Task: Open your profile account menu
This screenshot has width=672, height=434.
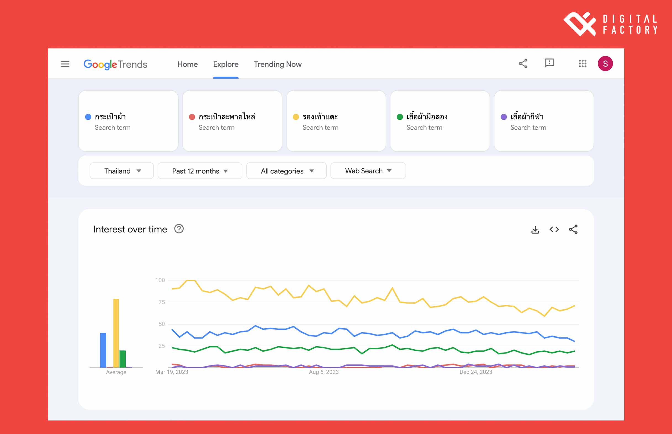Action: [x=605, y=63]
